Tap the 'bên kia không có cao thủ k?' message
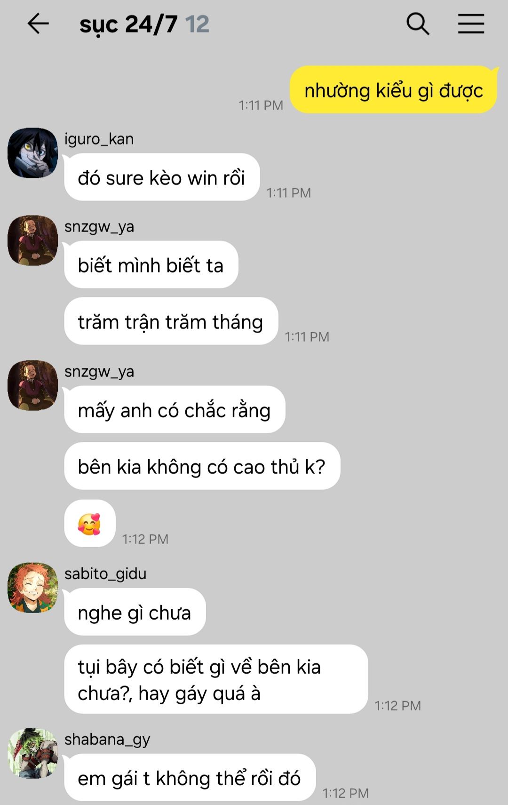Image resolution: width=508 pixels, height=805 pixels. [202, 466]
